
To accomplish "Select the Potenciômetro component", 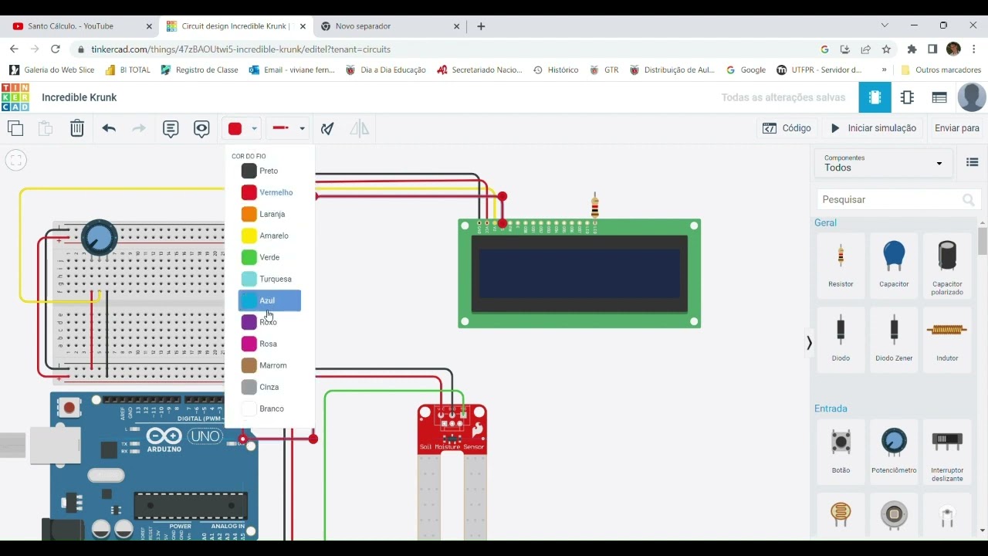I will click(x=894, y=451).
